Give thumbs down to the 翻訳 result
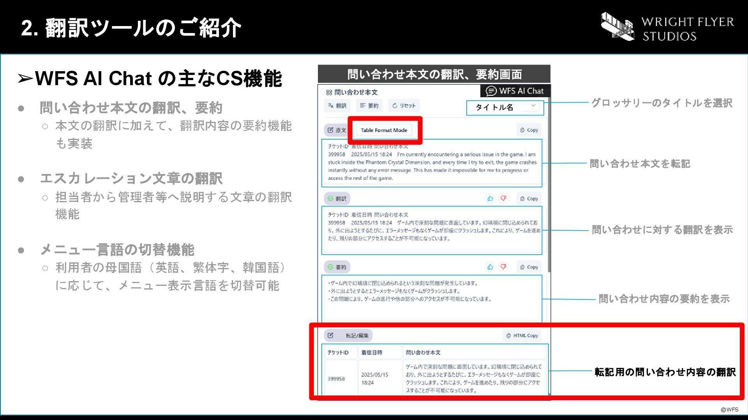This screenshot has width=748, height=420. pos(503,199)
